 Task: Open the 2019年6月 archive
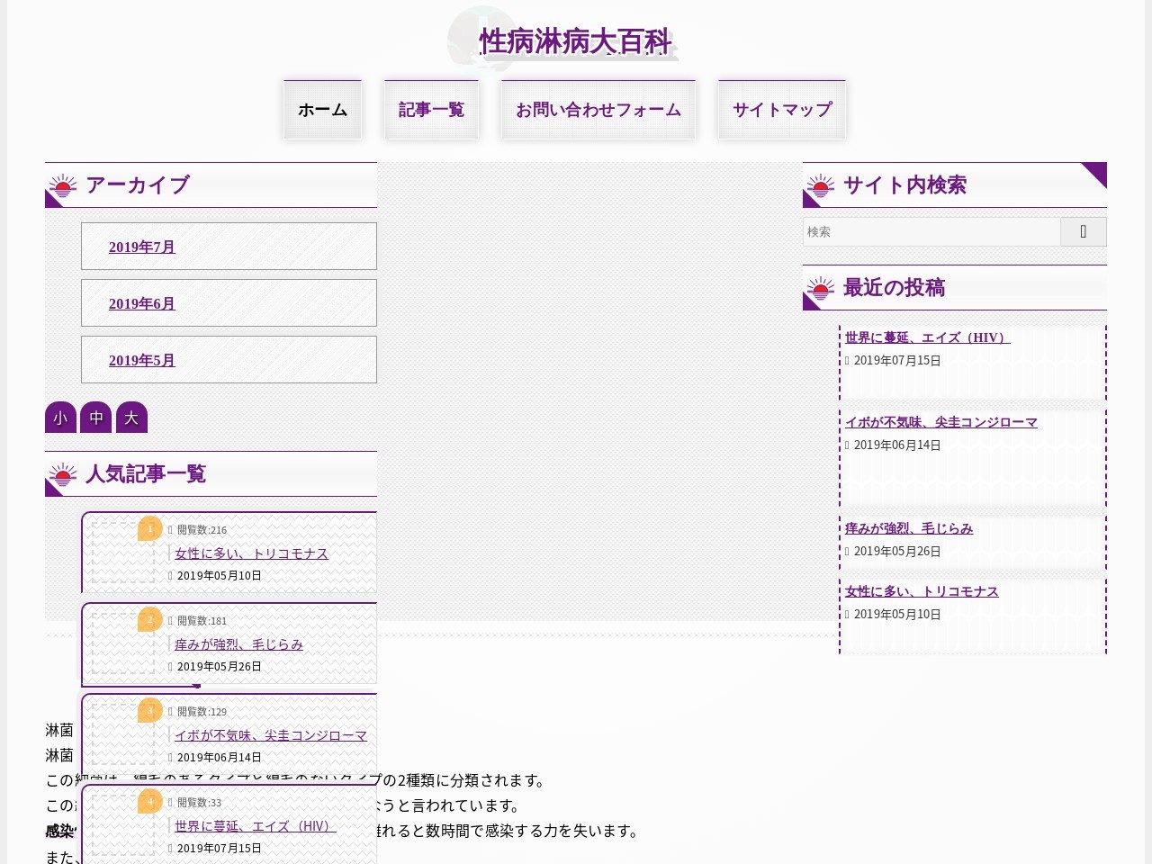(142, 304)
